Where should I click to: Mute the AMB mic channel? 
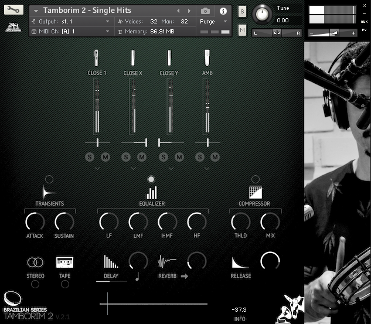click(x=215, y=157)
